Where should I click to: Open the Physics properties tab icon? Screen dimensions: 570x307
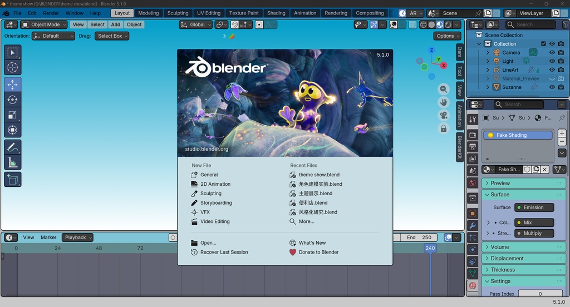click(x=473, y=250)
